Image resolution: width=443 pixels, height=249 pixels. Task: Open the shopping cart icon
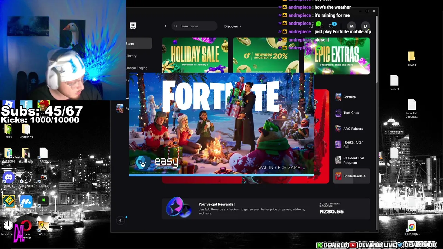[331, 26]
